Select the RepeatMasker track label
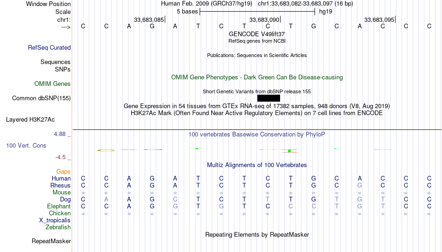Image resolution: width=442 pixels, height=252 pixels. [x=51, y=241]
